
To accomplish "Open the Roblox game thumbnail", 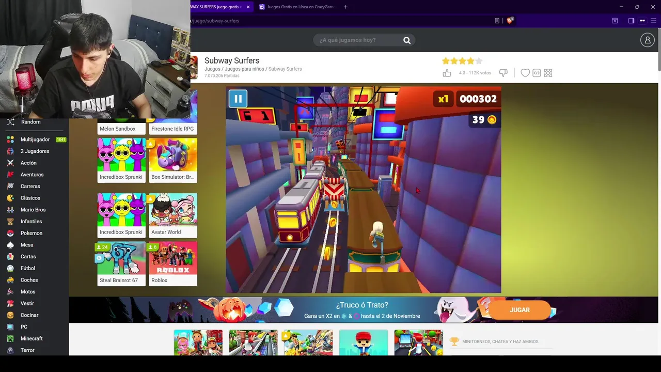I will point(172,258).
